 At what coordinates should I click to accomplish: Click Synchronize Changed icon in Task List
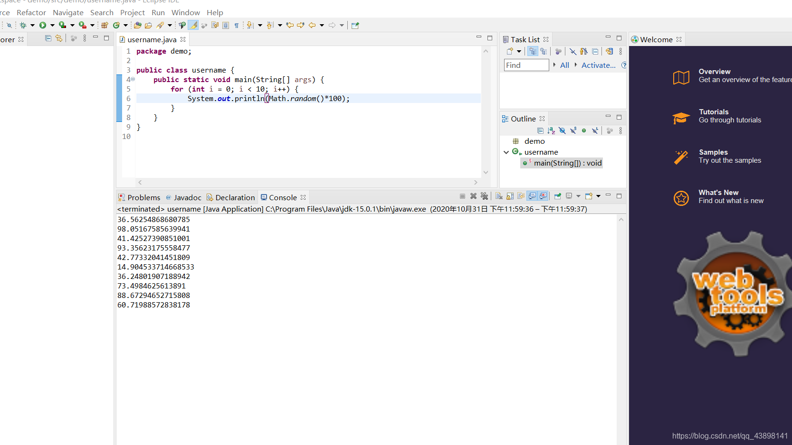tap(609, 51)
